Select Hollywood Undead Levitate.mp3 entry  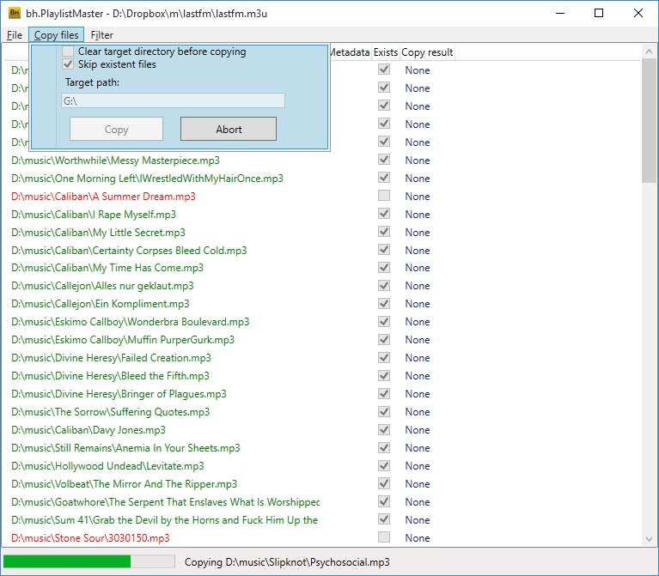[107, 466]
